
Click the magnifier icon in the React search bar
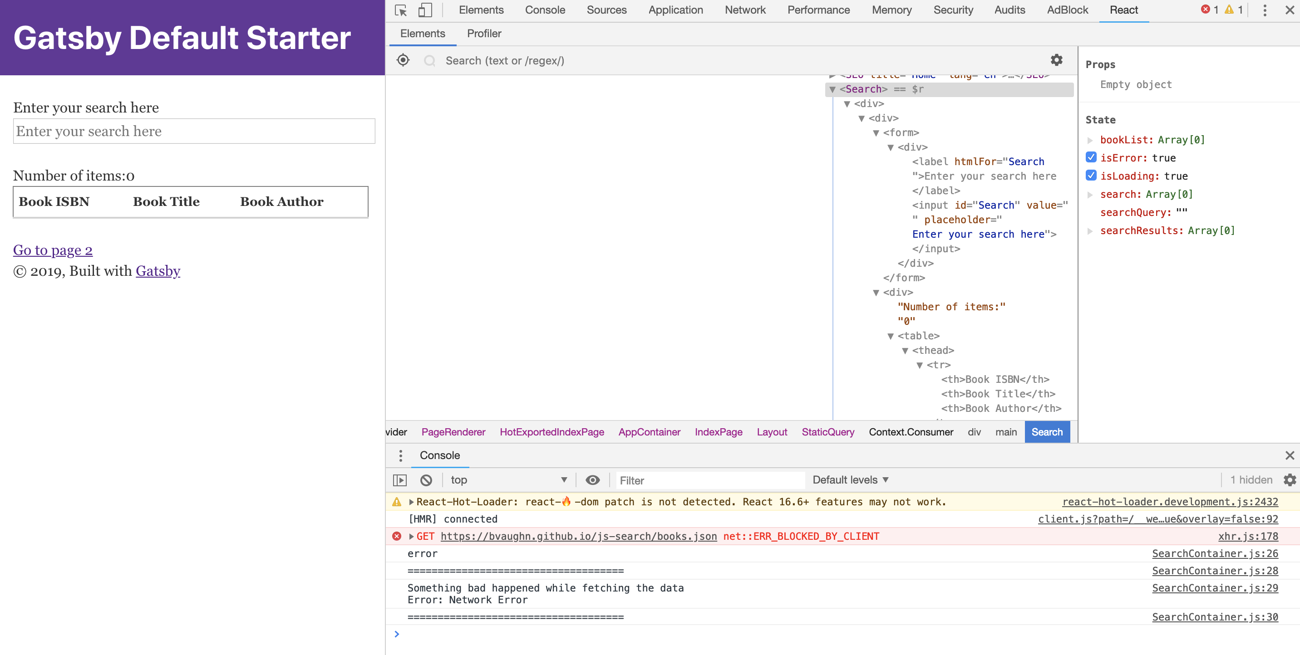pos(429,60)
